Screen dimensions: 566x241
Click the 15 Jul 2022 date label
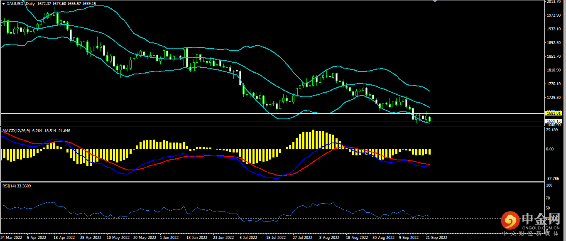tap(276, 238)
